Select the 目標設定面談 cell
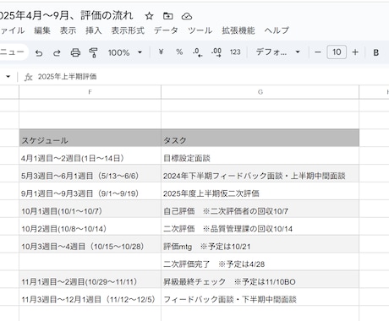Image resolution: width=389 pixels, height=321 pixels. coord(260,155)
